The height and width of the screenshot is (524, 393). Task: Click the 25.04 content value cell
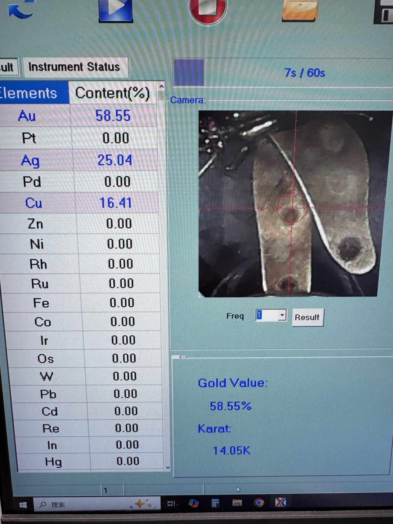point(115,160)
